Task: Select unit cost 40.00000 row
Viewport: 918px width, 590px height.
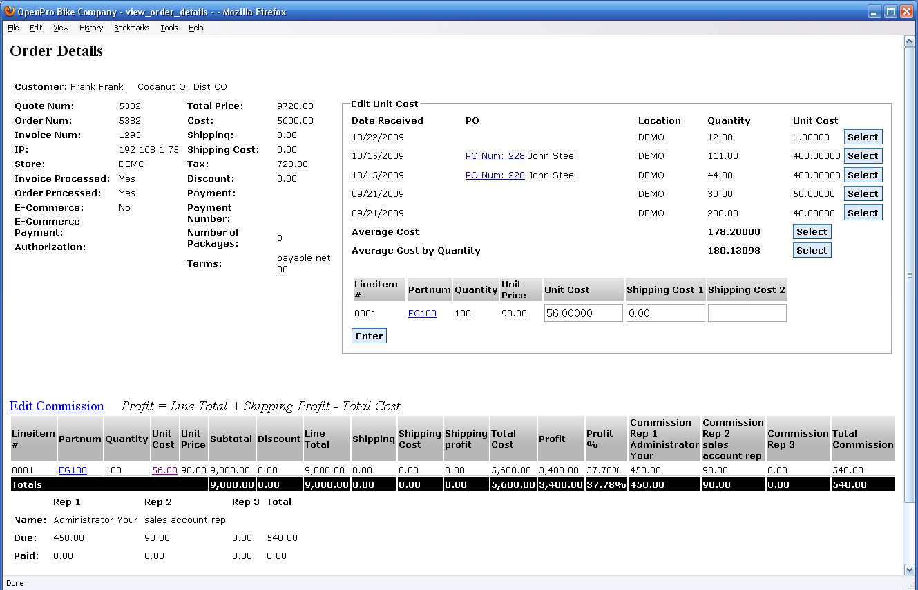Action: (x=863, y=213)
